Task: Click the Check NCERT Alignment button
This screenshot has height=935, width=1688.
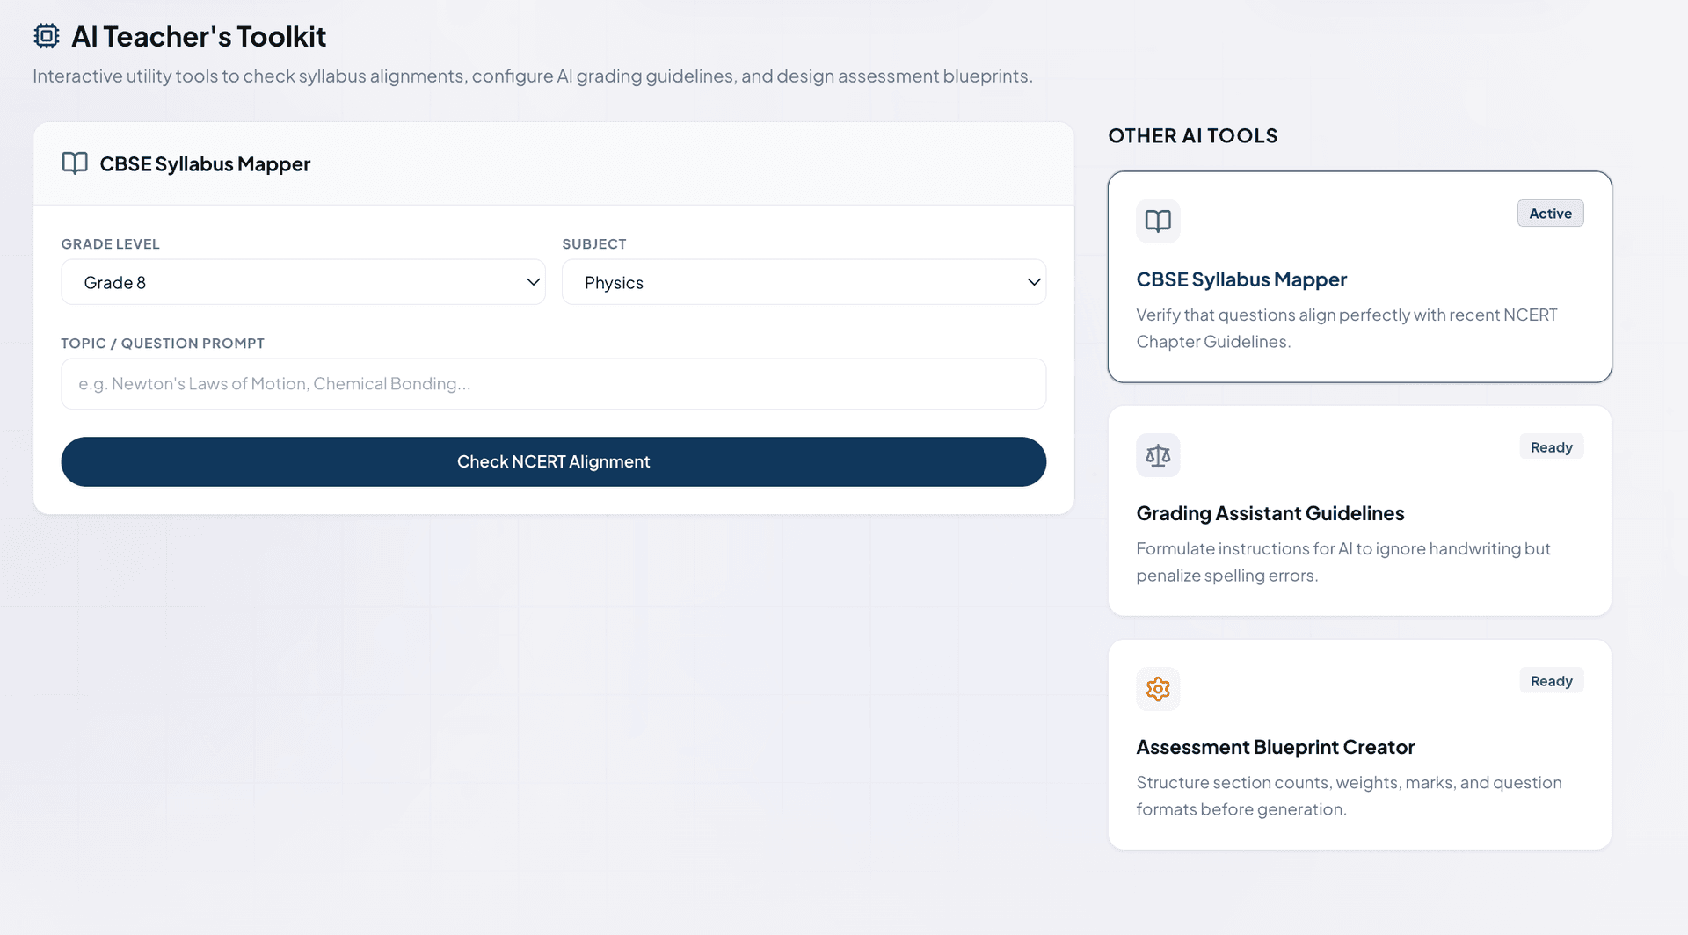Action: (553, 461)
